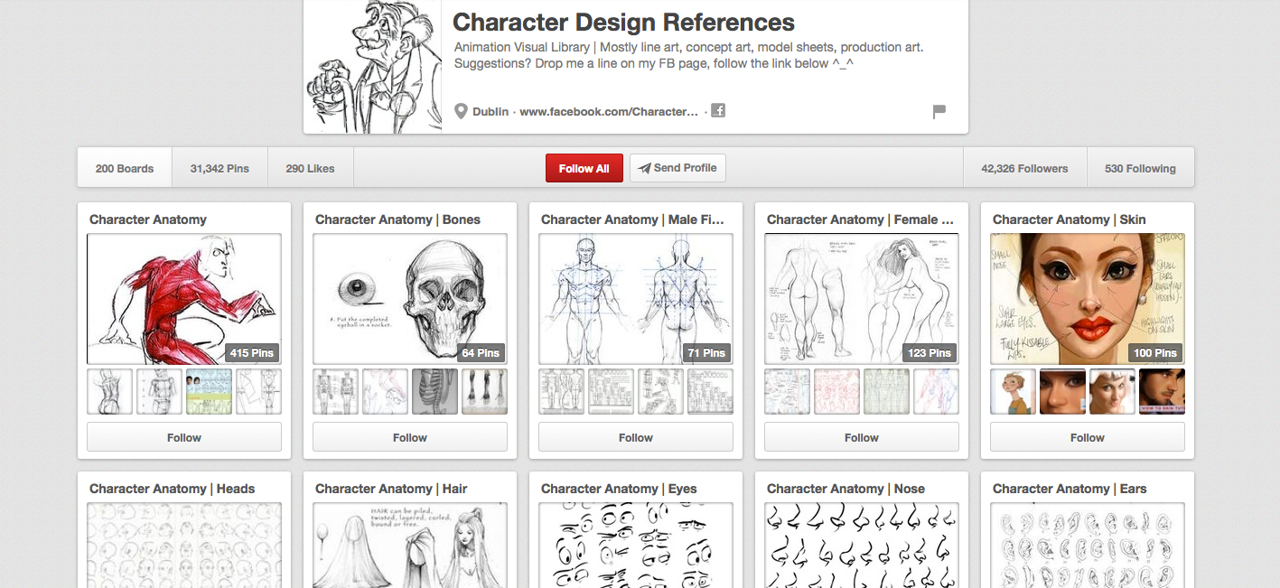
Task: Open the 290 Likes tab
Action: pos(310,168)
